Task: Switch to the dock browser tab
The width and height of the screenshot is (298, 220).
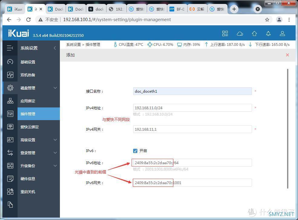Action: click(96, 9)
